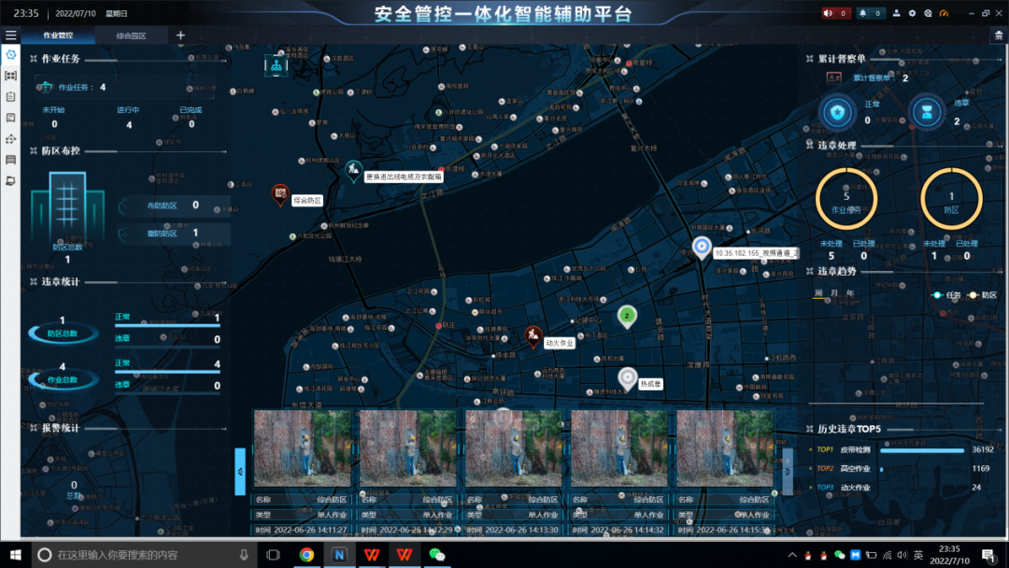This screenshot has width=1009, height=568.
Task: Click the blue video channel location pin
Action: 702,248
